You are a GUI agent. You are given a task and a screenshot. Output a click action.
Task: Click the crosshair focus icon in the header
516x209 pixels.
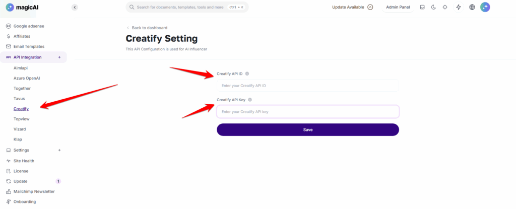(x=445, y=7)
